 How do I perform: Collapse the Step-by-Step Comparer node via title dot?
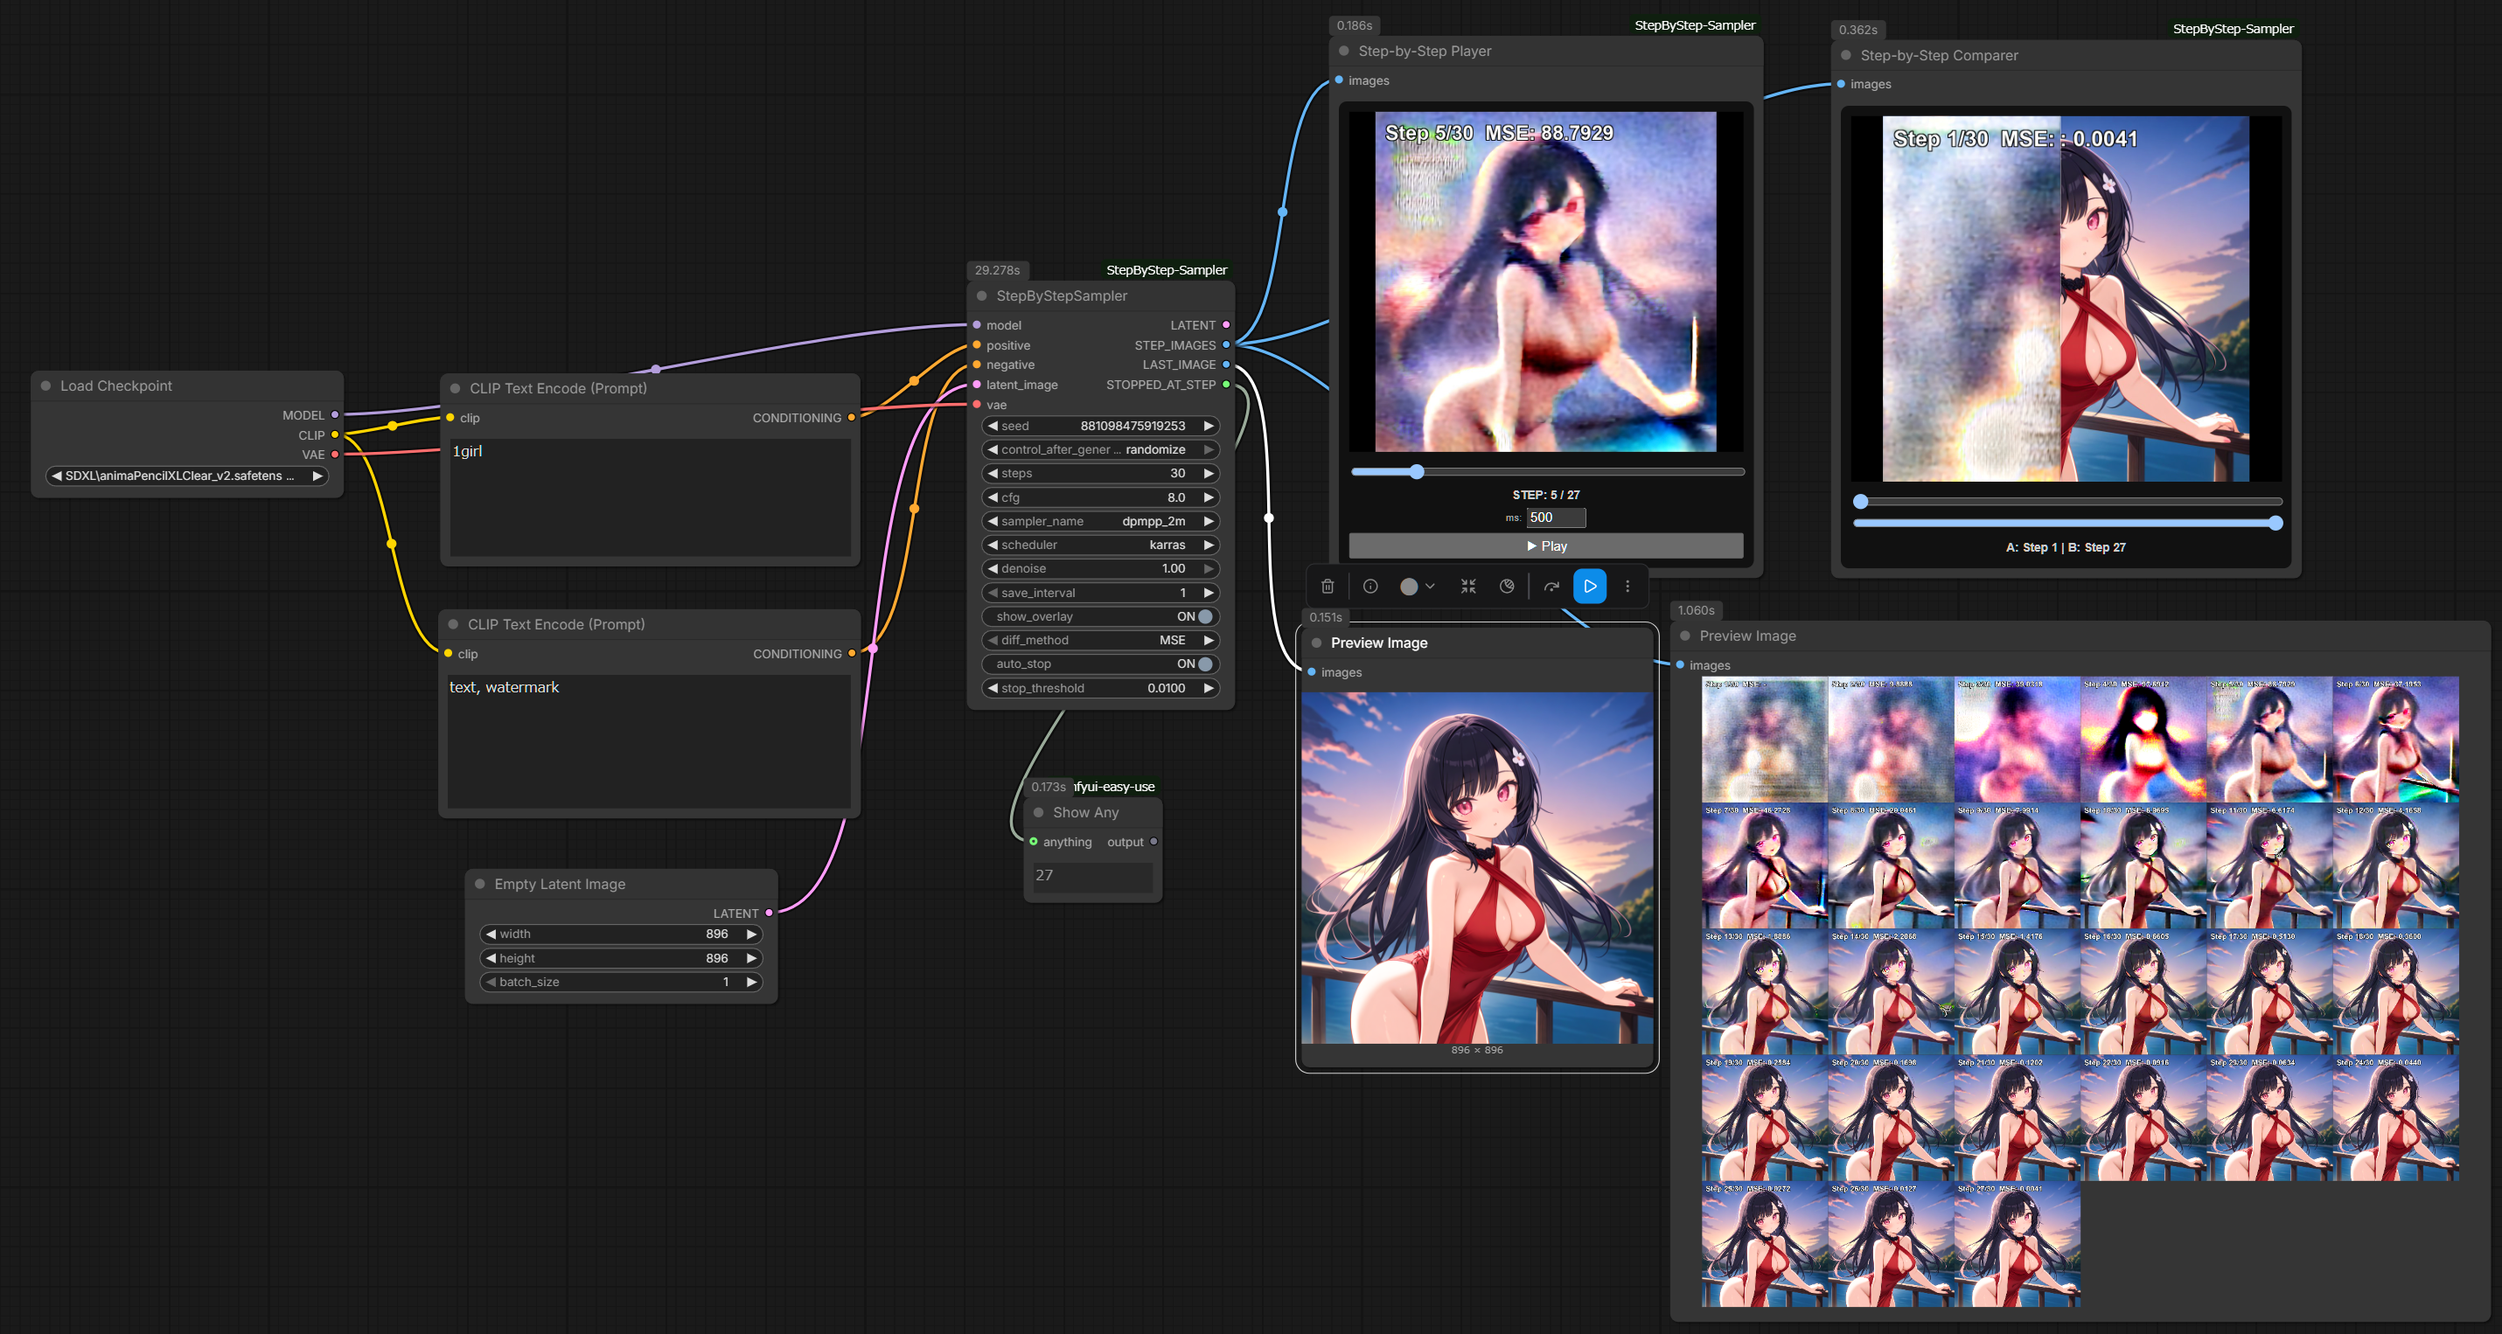1845,55
